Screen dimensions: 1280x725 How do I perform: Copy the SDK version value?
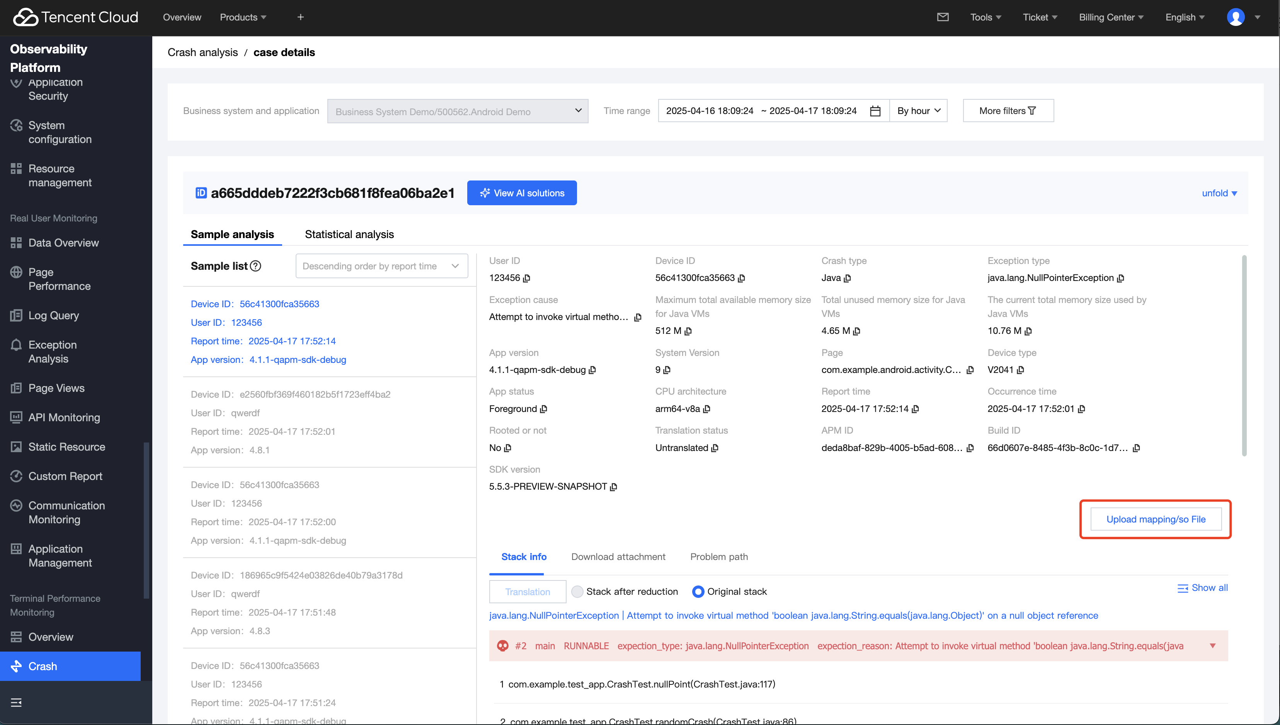coord(613,487)
